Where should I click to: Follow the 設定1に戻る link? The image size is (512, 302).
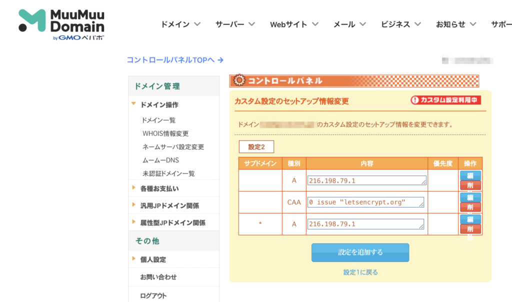click(360, 272)
